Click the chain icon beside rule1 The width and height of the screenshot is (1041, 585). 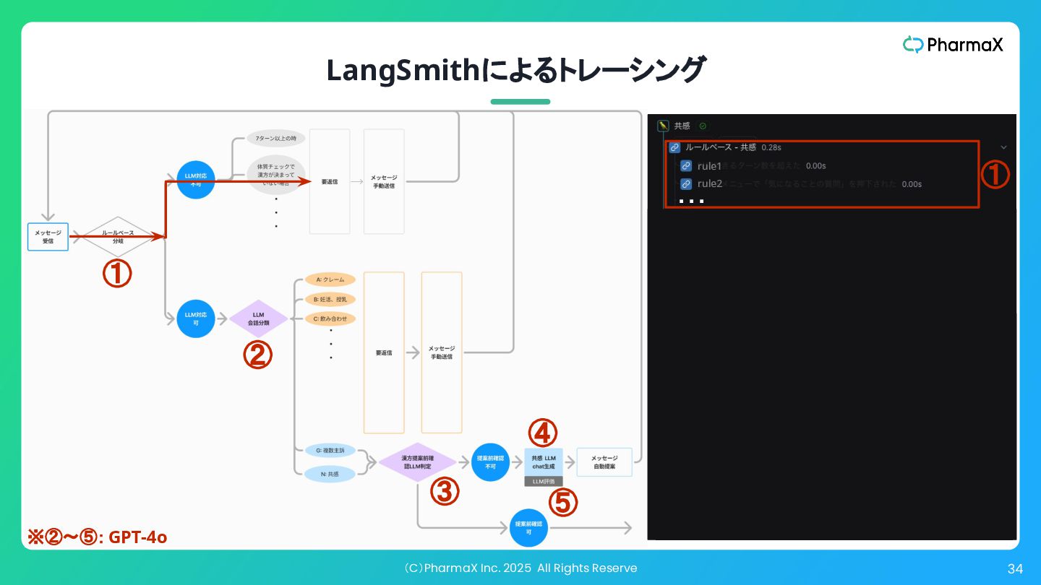[x=686, y=166]
